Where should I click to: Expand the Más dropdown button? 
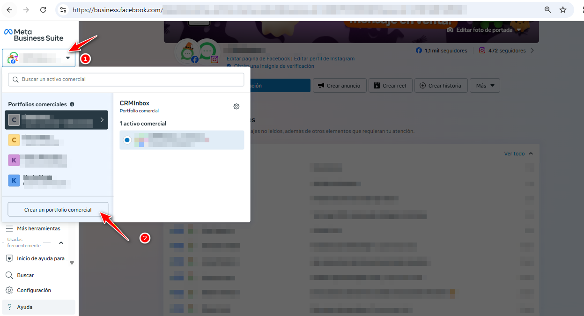[485, 86]
